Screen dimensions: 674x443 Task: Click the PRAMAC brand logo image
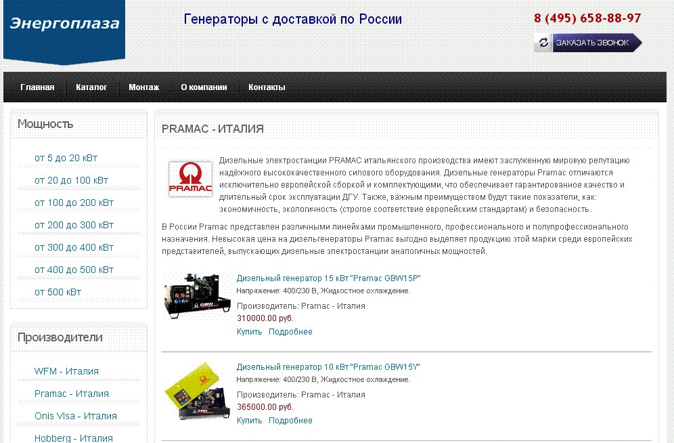click(x=190, y=179)
